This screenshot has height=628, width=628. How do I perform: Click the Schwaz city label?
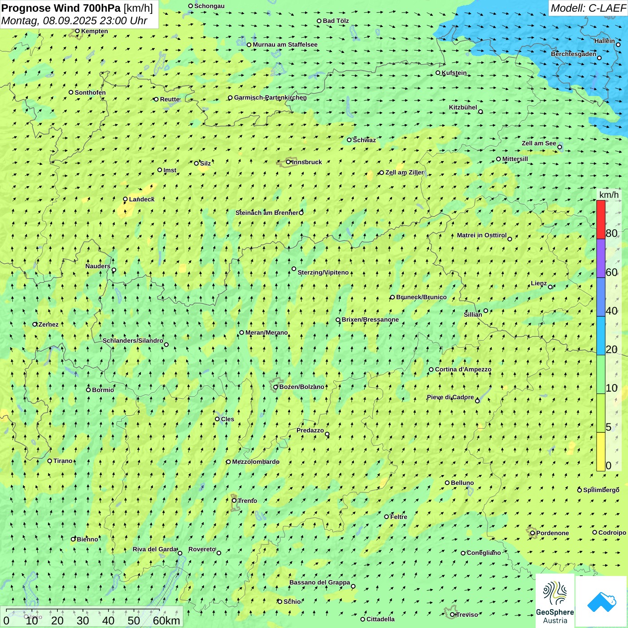364,140
